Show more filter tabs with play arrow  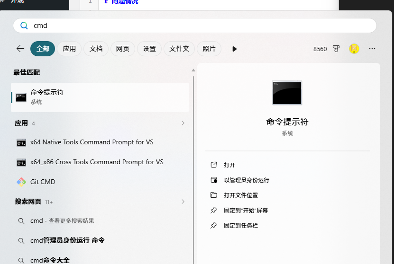pyautogui.click(x=234, y=49)
